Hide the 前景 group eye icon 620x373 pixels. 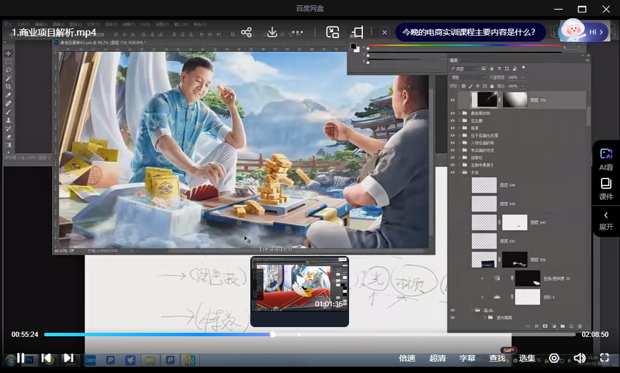pyautogui.click(x=453, y=128)
